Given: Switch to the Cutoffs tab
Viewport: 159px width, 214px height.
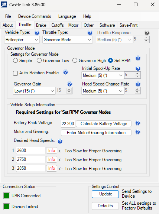Looking at the screenshot, I should tap(58, 25).
